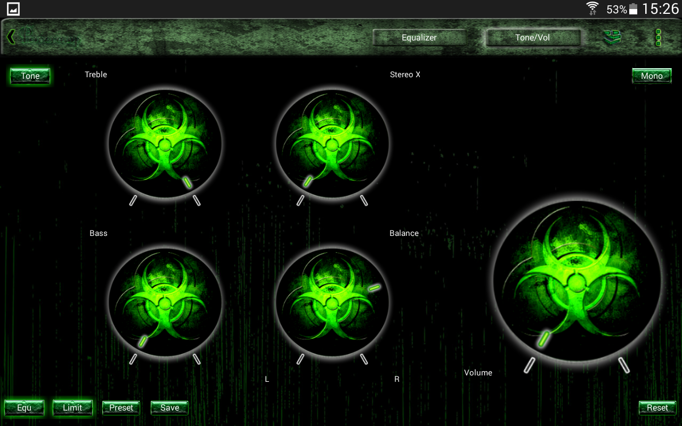The height and width of the screenshot is (426, 682).
Task: Toggle the Tone button
Action: pos(30,76)
